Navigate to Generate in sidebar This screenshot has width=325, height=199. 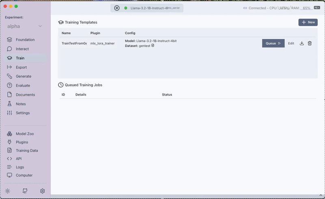point(23,77)
